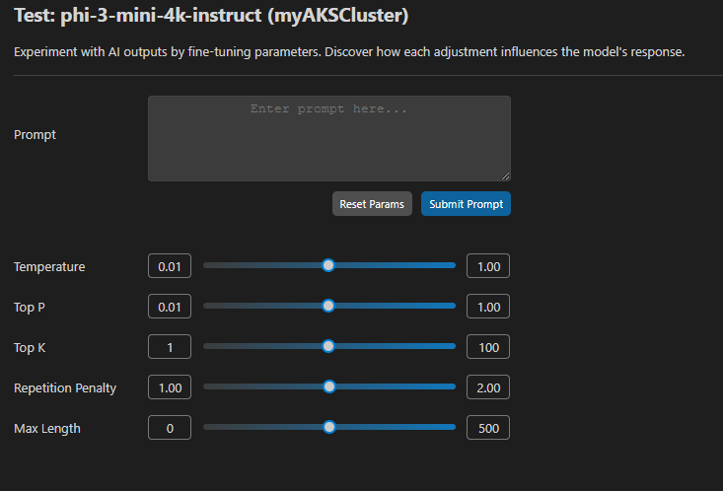The width and height of the screenshot is (723, 491).
Task: Click the Max Length slider handle
Action: coord(329,427)
